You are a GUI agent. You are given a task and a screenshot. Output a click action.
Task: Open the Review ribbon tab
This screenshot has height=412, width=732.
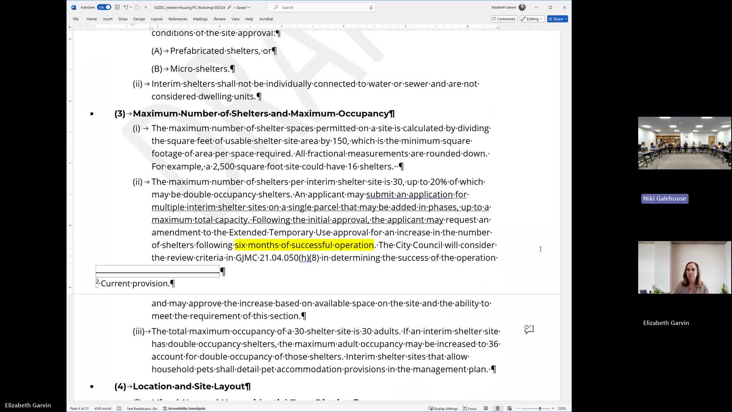point(219,19)
